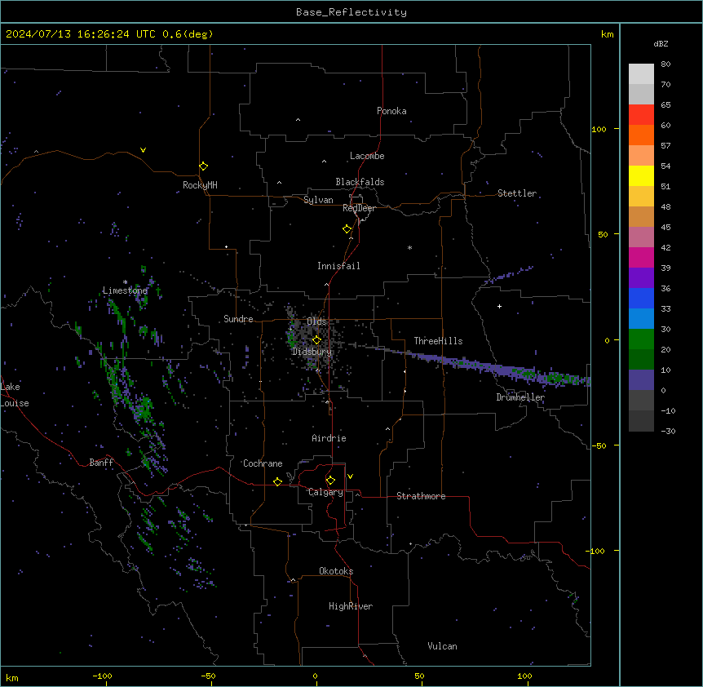Screen dimensions: 703x687
Task: Click the Limestone label
Action: tap(125, 290)
